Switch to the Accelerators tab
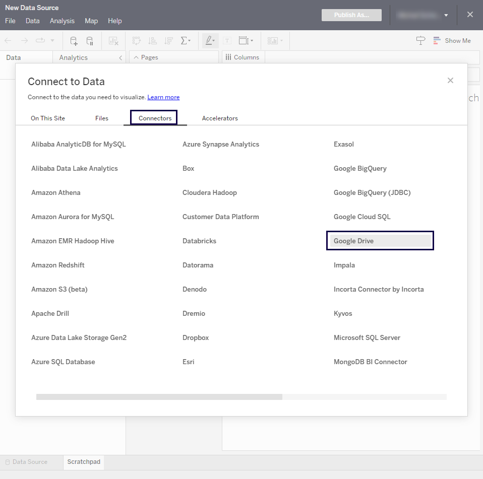The width and height of the screenshot is (483, 479). tap(220, 118)
